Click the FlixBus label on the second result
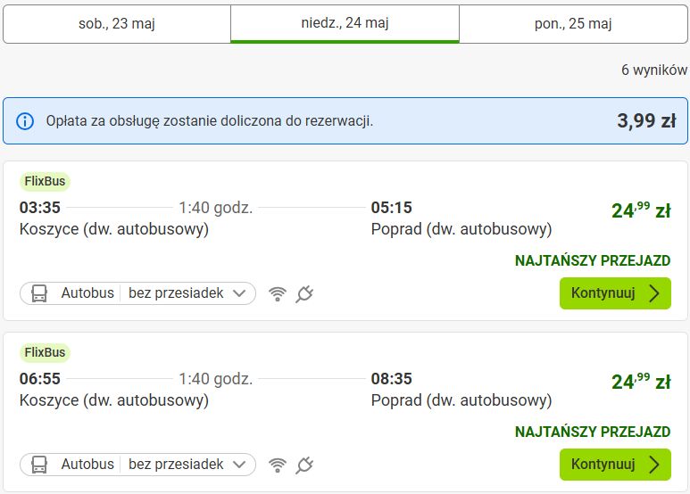 pos(45,352)
